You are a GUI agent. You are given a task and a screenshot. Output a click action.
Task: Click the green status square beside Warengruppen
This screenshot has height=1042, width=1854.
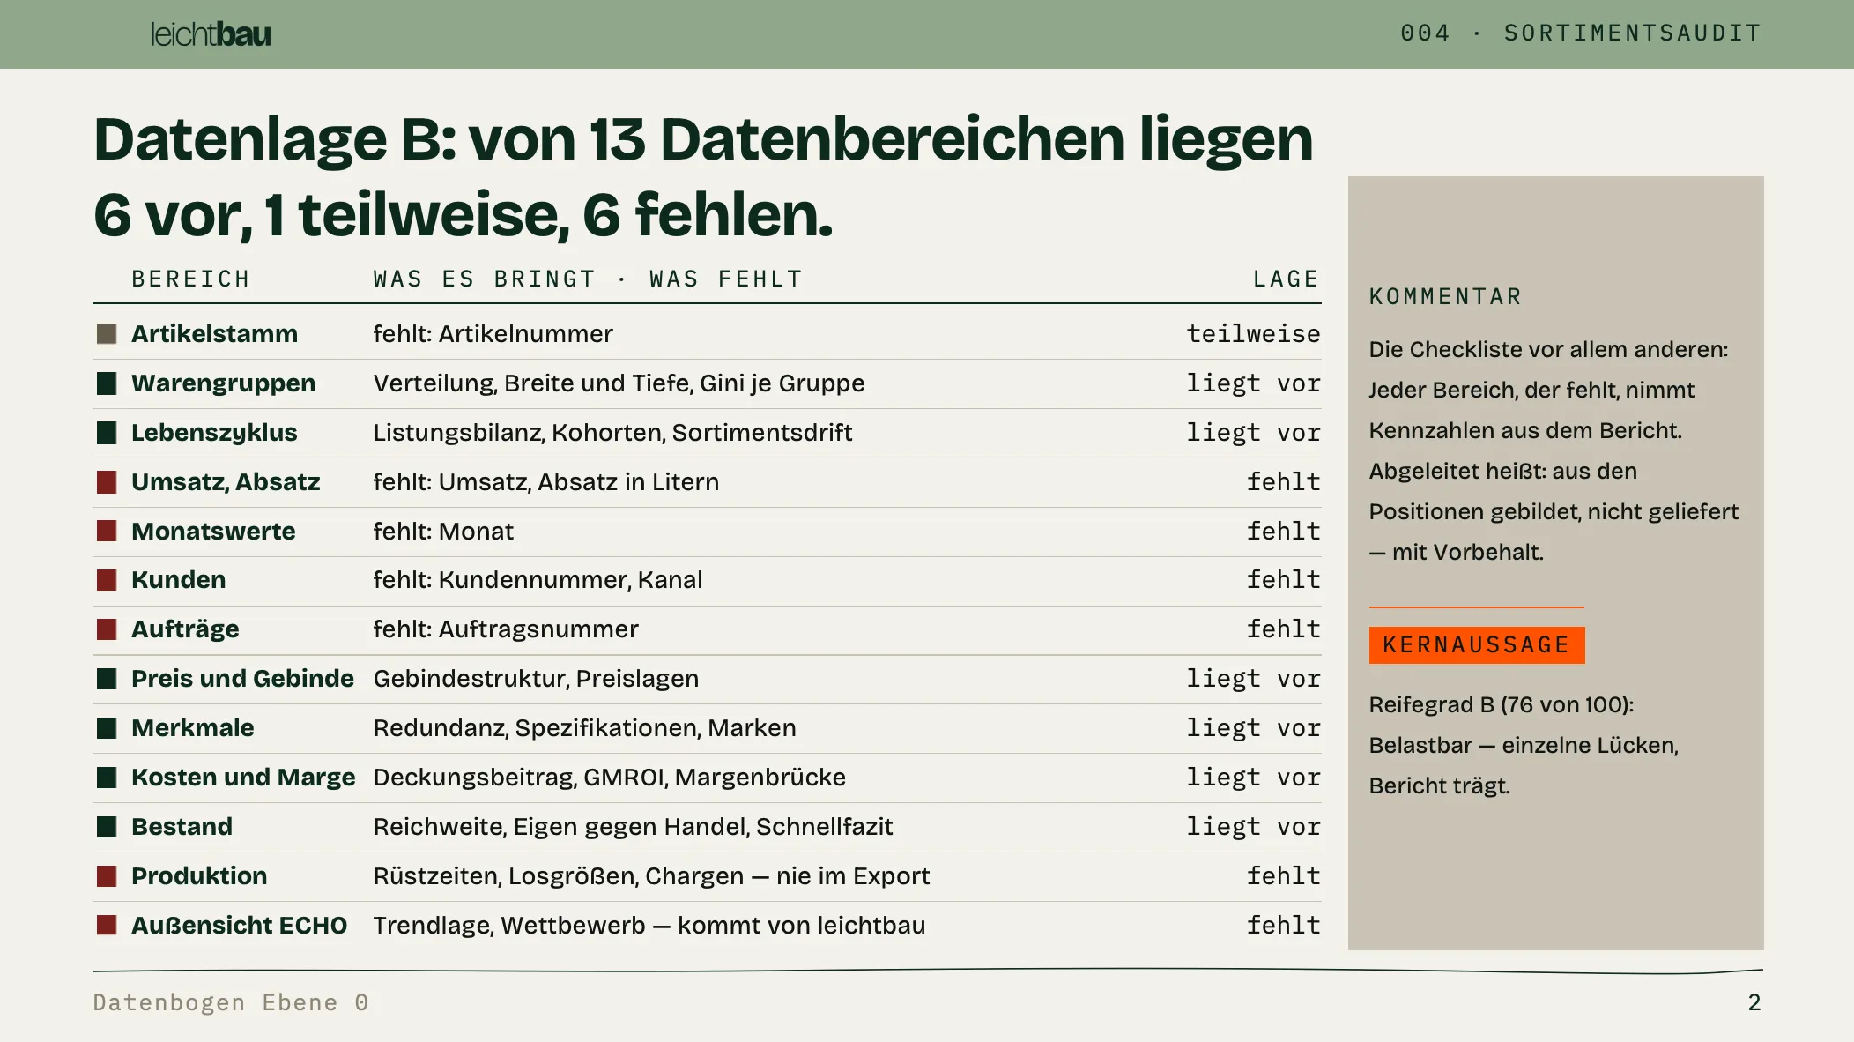107,383
